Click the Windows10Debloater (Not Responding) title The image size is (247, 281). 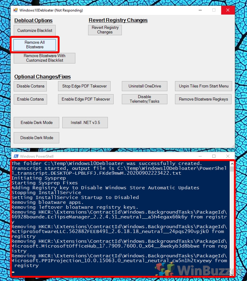pos(51,10)
